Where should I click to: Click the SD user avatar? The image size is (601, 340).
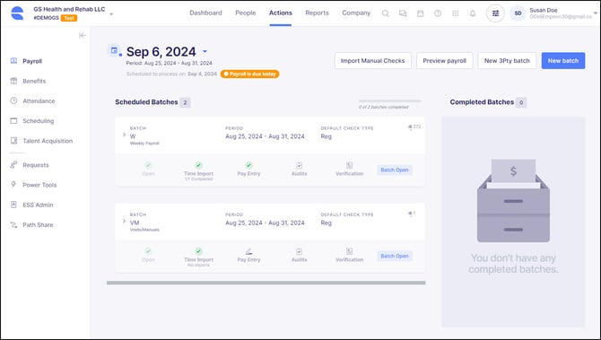click(518, 13)
